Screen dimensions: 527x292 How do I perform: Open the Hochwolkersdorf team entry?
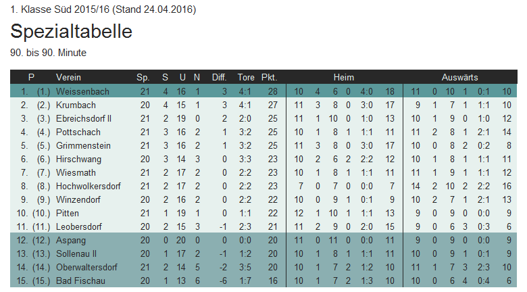(x=89, y=186)
